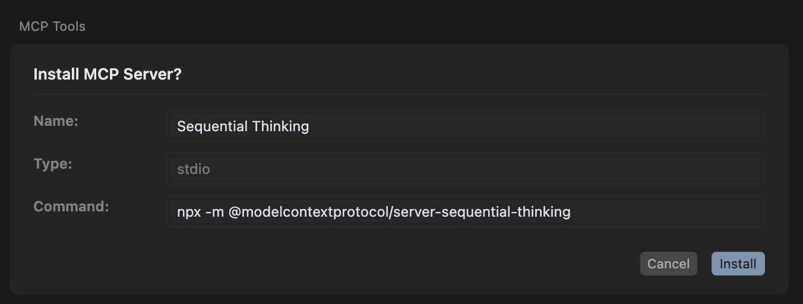803x304 pixels.
Task: Focus the Name input field
Action: point(465,126)
